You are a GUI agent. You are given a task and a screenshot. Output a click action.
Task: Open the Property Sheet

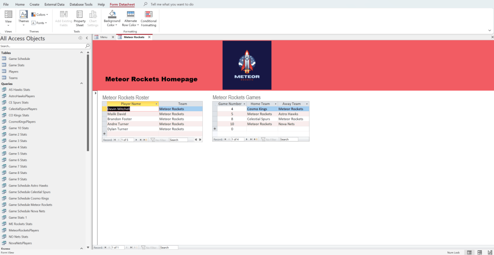tap(80, 18)
